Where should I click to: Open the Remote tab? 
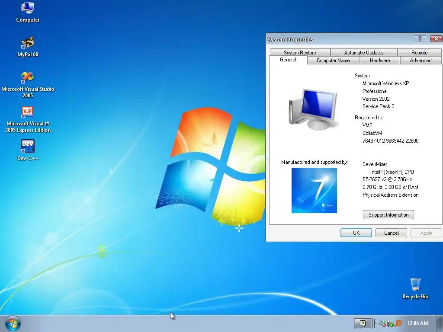point(419,52)
